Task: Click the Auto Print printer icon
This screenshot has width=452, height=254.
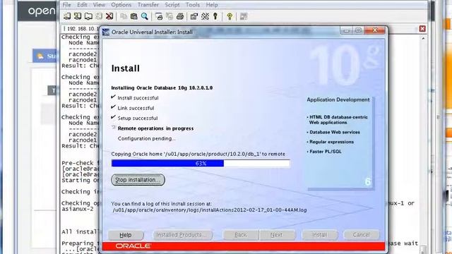Action: [180, 16]
